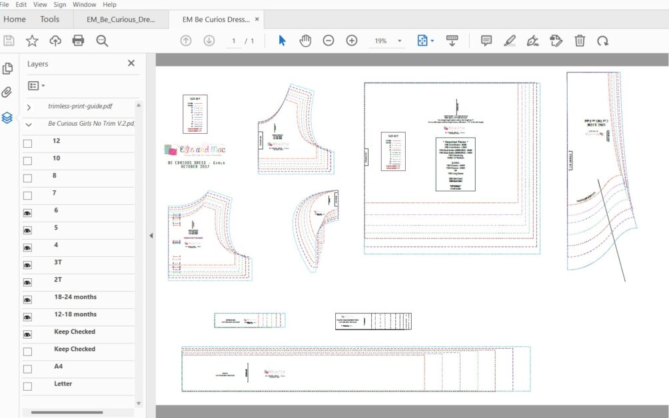Screen dimensions: 669x418
Task: Bookmark file with the star icon
Action: 32,41
